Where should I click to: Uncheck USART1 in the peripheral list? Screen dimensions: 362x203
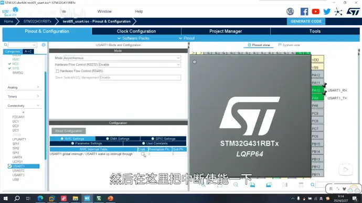(x=9, y=166)
